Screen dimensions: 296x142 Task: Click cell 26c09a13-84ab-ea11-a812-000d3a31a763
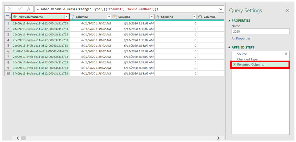41,34
